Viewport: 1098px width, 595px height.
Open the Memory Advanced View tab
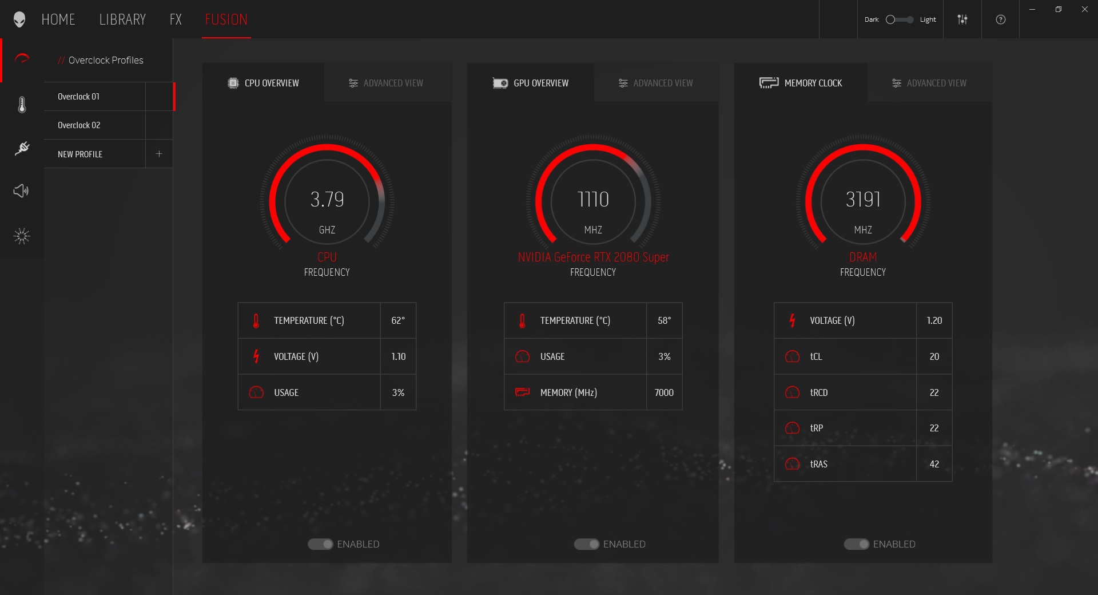click(x=930, y=83)
